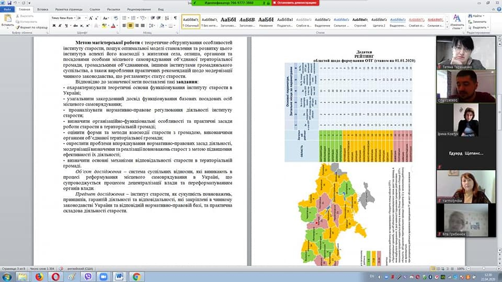Open the Найти dropdown arrow
502x282 pixels.
click(483, 16)
